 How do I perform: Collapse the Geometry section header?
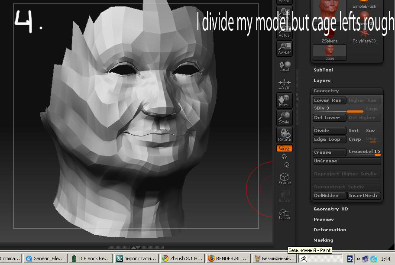pyautogui.click(x=326, y=90)
